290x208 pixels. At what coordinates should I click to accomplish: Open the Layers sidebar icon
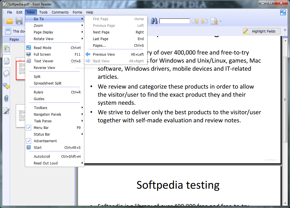pyautogui.click(x=6, y=74)
